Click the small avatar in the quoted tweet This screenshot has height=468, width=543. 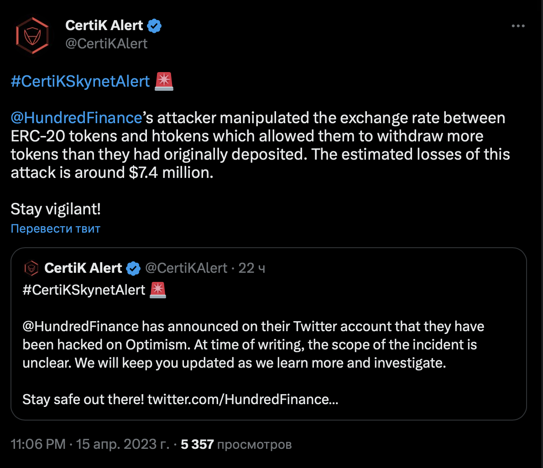coord(31,268)
